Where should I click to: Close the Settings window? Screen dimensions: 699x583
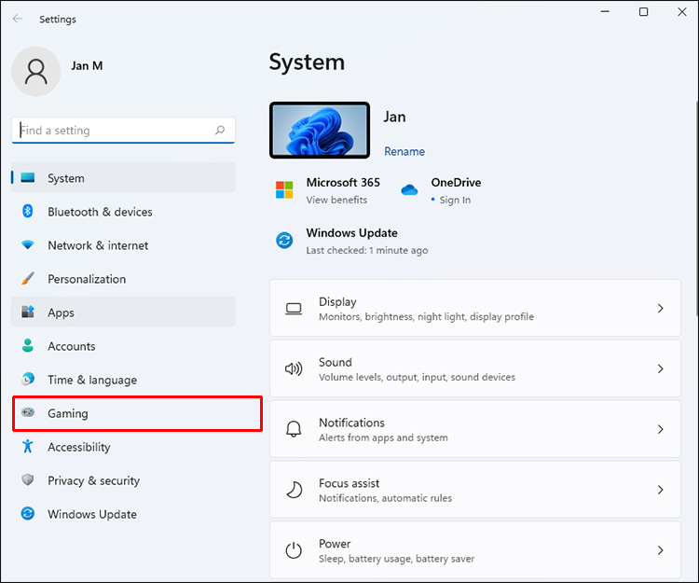coord(682,11)
